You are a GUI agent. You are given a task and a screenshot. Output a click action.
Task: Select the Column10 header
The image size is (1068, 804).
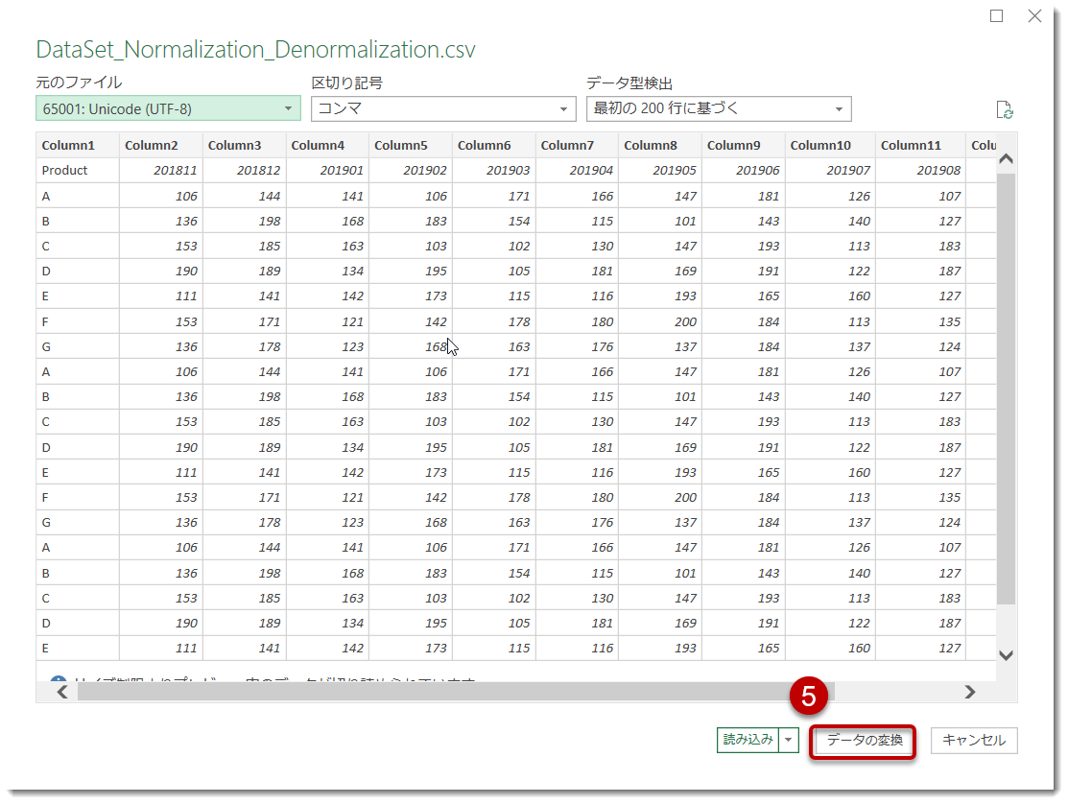pyautogui.click(x=830, y=146)
